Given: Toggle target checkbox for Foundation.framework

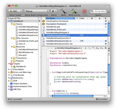Looking at the screenshot, I should 106,24.
